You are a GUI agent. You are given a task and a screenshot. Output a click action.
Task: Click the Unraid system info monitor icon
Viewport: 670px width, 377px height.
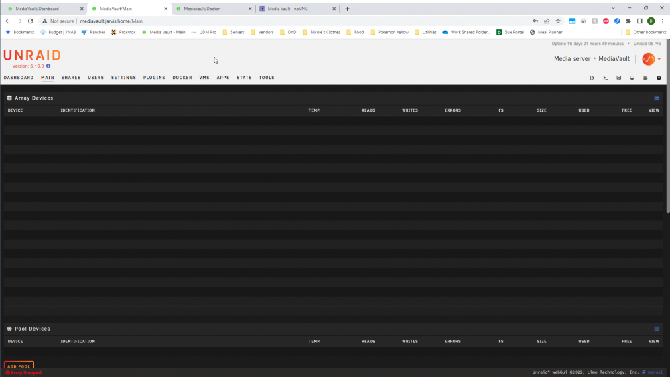[632, 78]
